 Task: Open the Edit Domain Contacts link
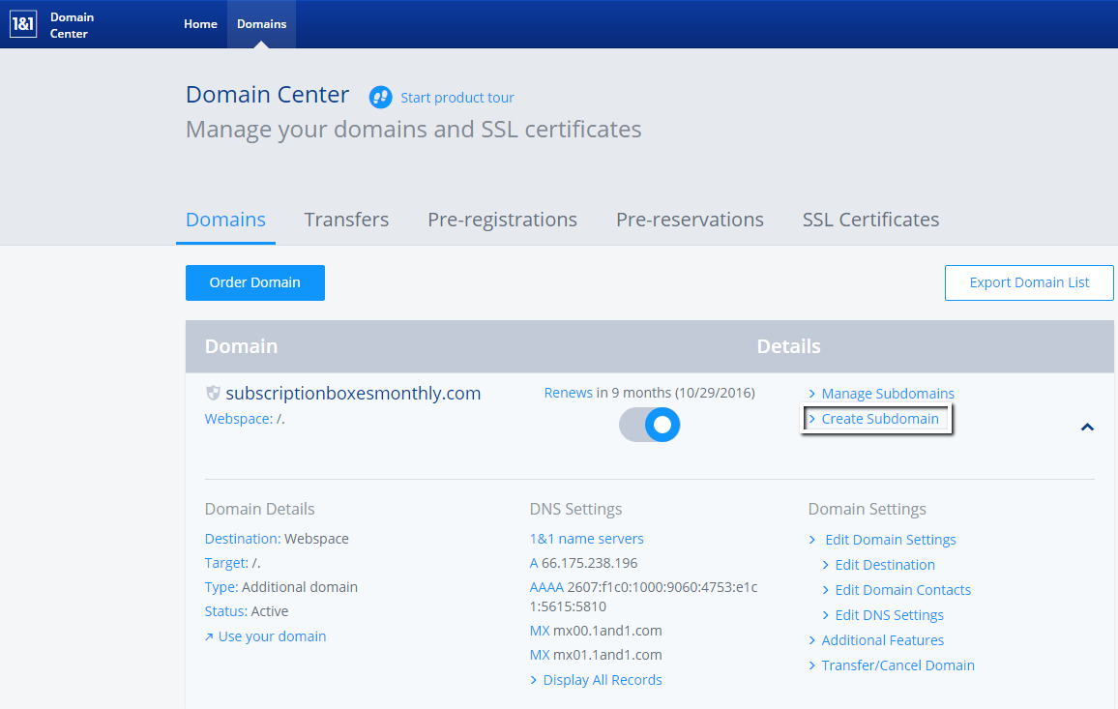point(902,590)
